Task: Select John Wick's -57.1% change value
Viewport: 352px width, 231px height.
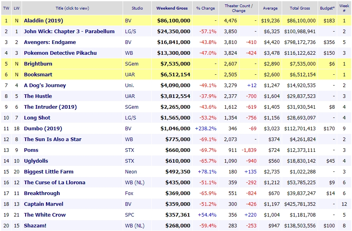Action: [208, 32]
